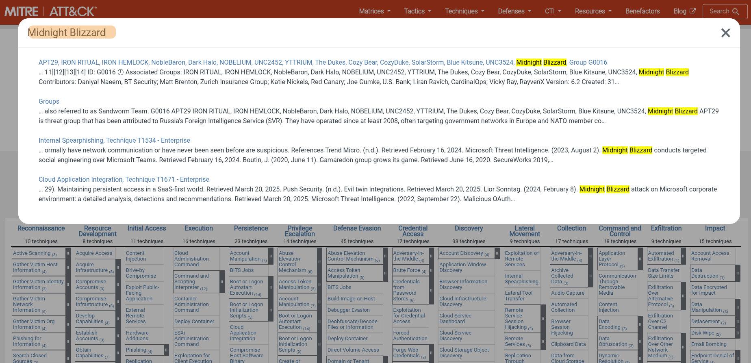Expand Application Layer Protocol sub-techniques
This screenshot has height=363, width=751.
point(640,259)
